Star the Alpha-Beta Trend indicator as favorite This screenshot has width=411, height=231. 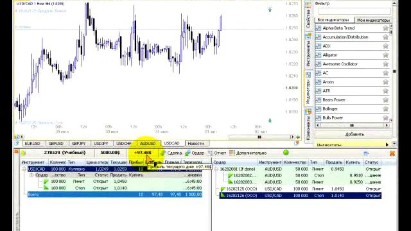click(x=385, y=28)
